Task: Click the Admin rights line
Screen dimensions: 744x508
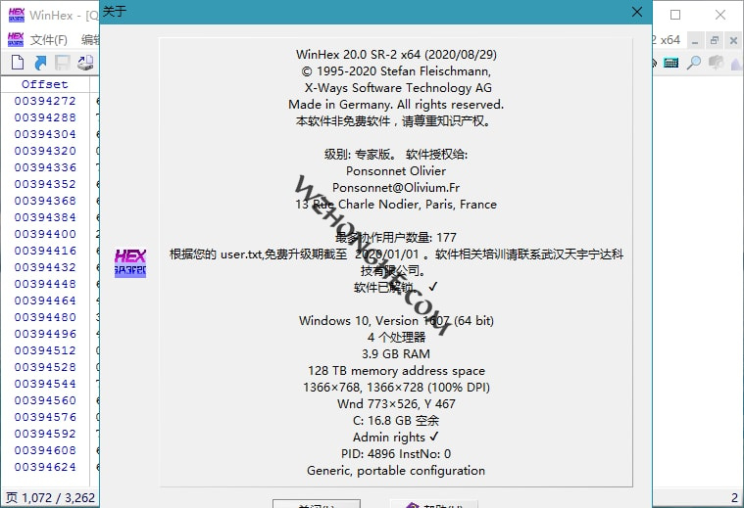Action: tap(396, 437)
